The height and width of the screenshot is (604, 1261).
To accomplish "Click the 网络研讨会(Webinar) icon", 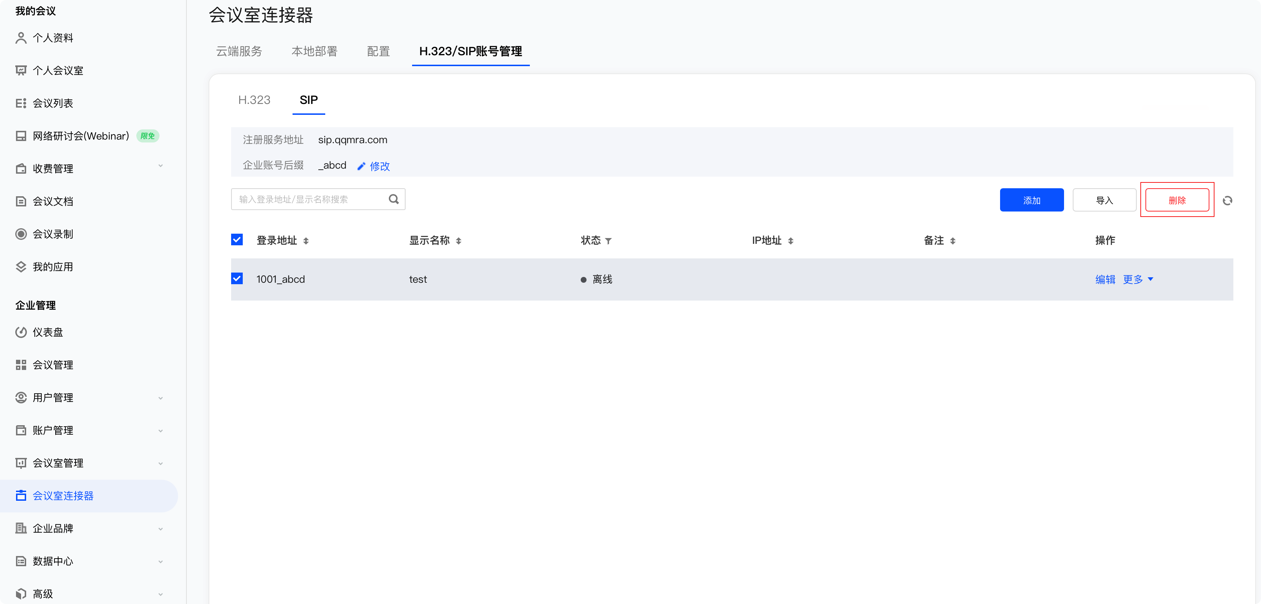I will pos(21,136).
